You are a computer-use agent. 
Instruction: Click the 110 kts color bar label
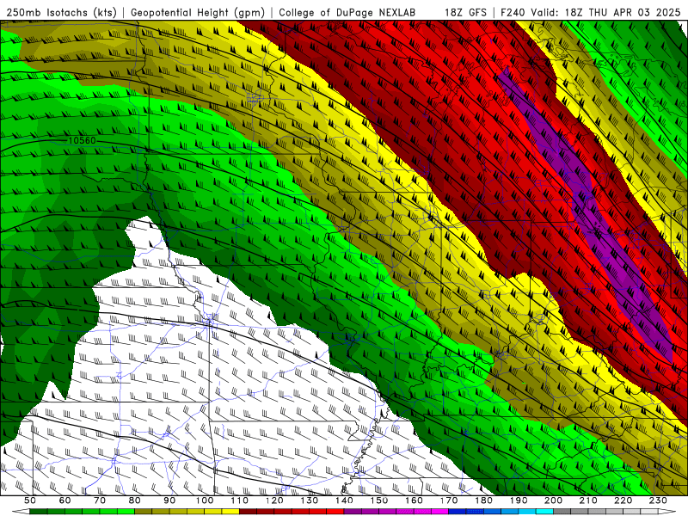pyautogui.click(x=239, y=501)
